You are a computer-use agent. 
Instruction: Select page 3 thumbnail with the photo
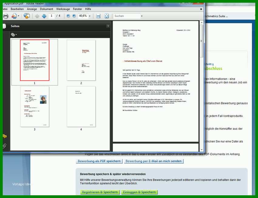pos(35,106)
